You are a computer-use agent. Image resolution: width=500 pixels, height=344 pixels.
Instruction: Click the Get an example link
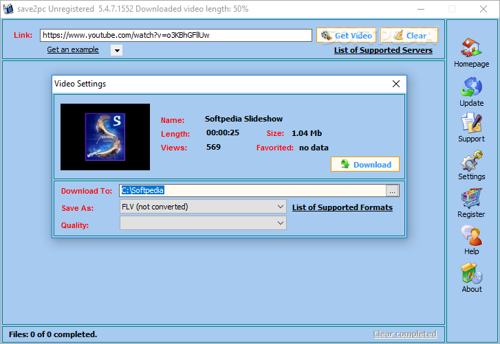pos(73,49)
